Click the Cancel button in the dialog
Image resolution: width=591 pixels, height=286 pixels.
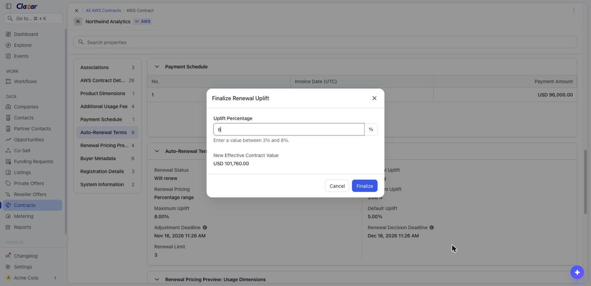pyautogui.click(x=337, y=186)
